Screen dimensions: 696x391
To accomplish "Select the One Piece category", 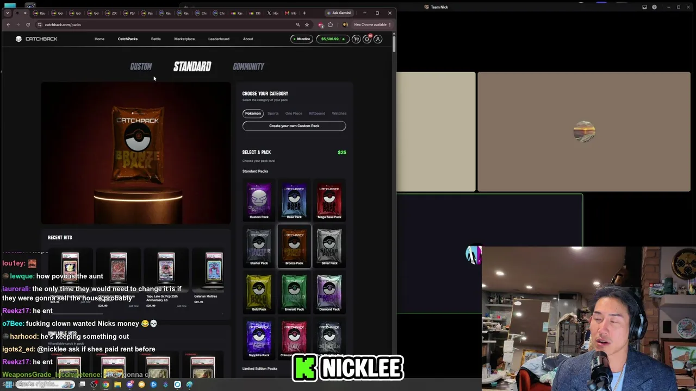I will coord(294,113).
